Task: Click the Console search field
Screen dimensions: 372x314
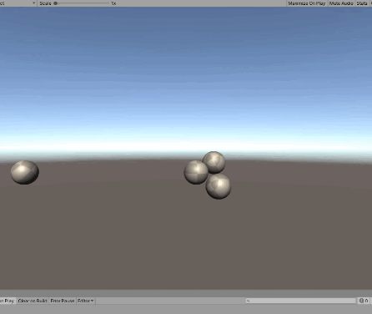Action: click(x=301, y=301)
